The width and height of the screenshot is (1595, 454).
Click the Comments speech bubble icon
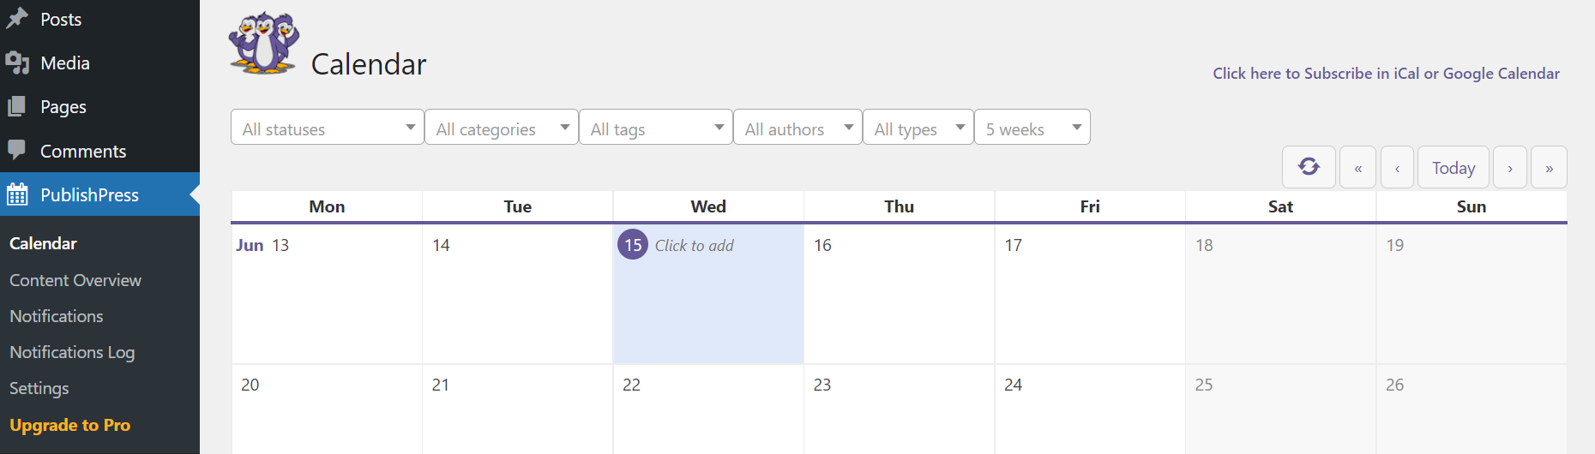point(17,150)
